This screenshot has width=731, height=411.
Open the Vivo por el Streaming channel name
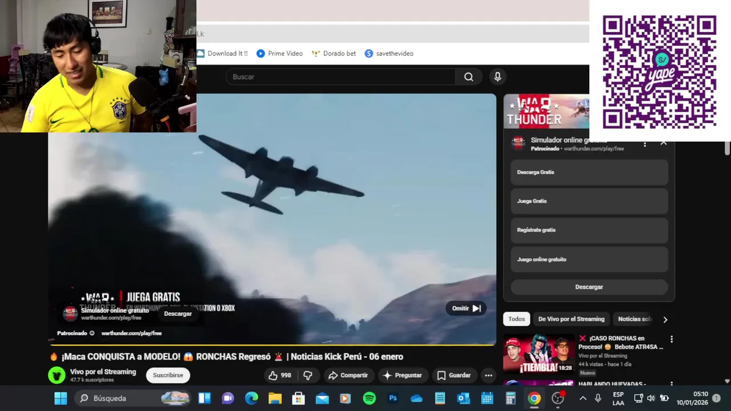click(103, 372)
